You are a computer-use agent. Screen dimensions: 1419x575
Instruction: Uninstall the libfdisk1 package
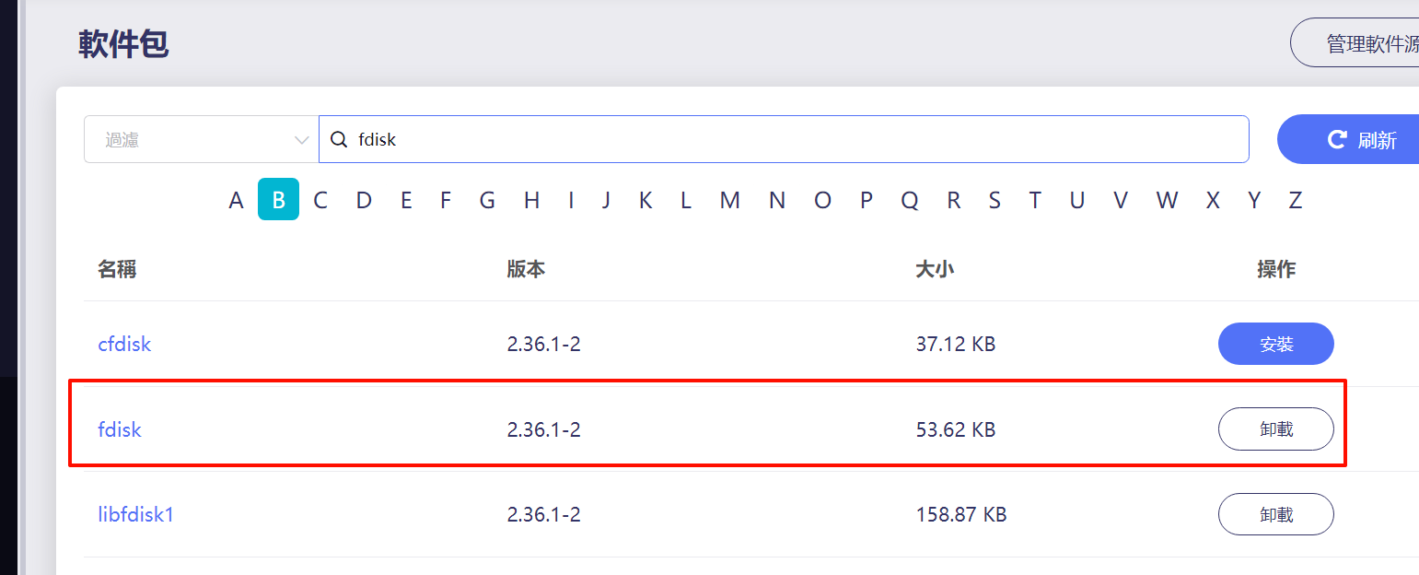tap(1275, 514)
